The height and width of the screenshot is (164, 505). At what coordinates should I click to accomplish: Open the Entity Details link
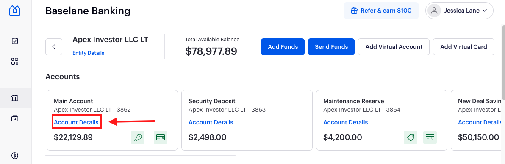[x=88, y=53]
